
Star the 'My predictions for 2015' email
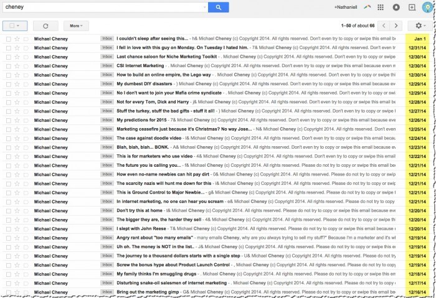17,120
